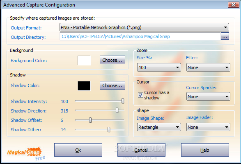
Task: Open the Output Format dropdown
Action: click(x=144, y=27)
